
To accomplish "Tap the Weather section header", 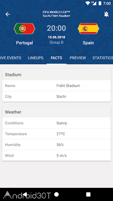I will coord(56,112).
